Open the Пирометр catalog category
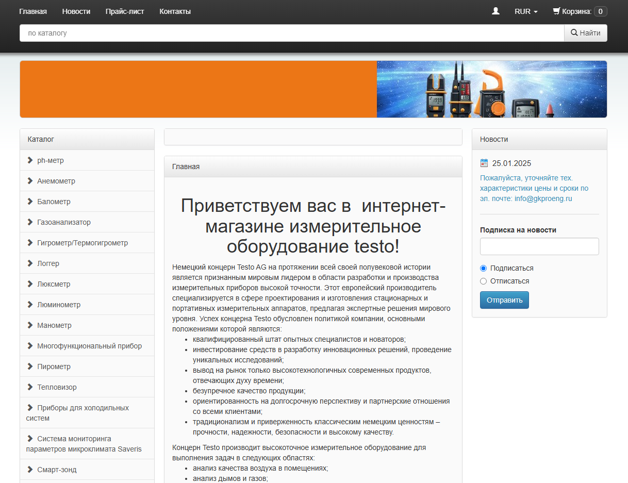This screenshot has height=483, width=628. (x=87, y=367)
